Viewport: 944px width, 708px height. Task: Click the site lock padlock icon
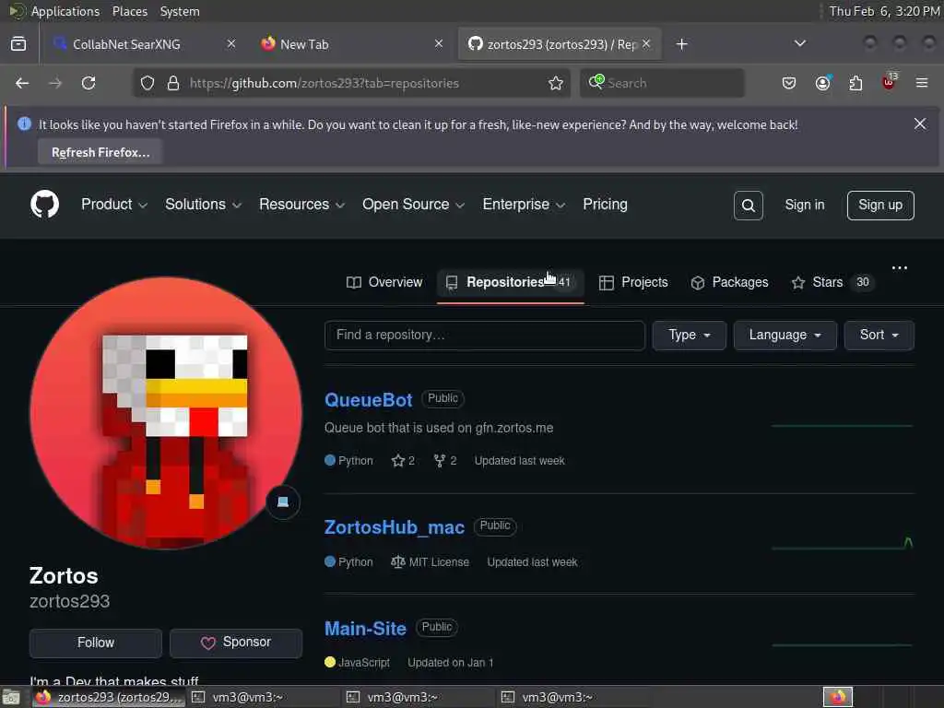click(173, 83)
